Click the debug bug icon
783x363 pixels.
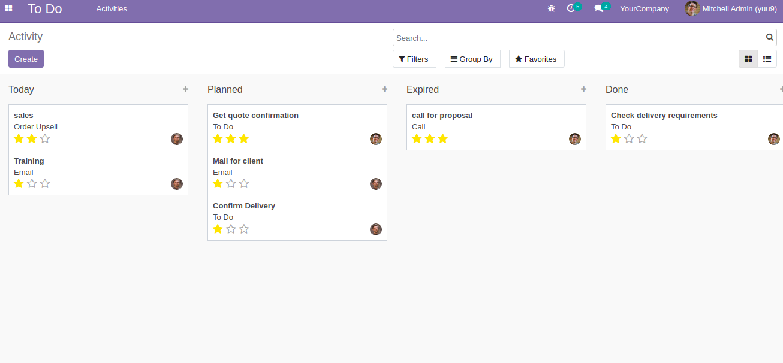click(x=552, y=8)
